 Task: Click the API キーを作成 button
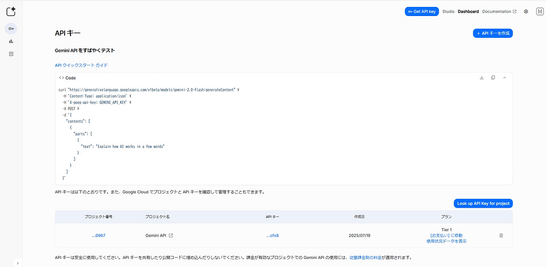click(x=493, y=33)
